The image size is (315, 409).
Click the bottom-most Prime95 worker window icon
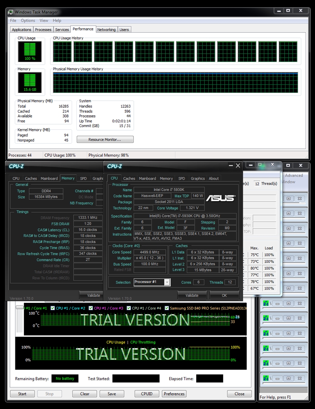(x=266, y=378)
